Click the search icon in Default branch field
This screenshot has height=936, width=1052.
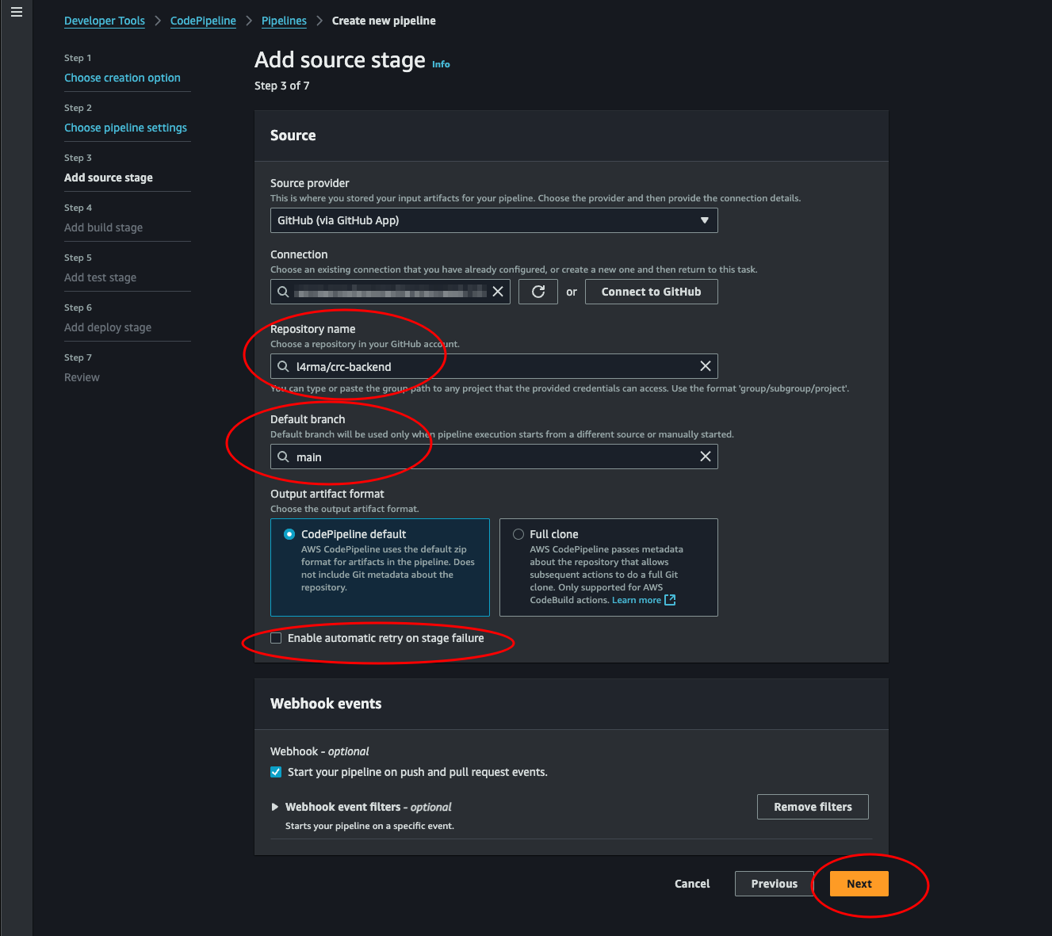(283, 457)
